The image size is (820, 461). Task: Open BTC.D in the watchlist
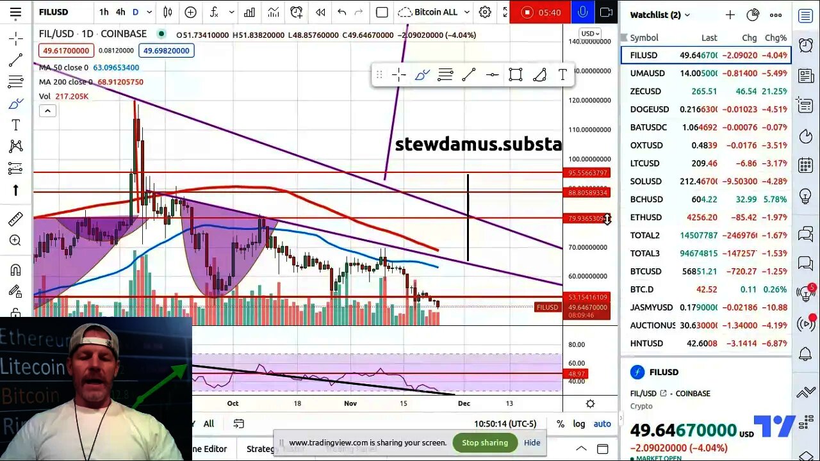pyautogui.click(x=706, y=289)
